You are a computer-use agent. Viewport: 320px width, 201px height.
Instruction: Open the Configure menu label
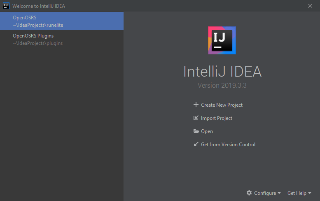(265, 193)
